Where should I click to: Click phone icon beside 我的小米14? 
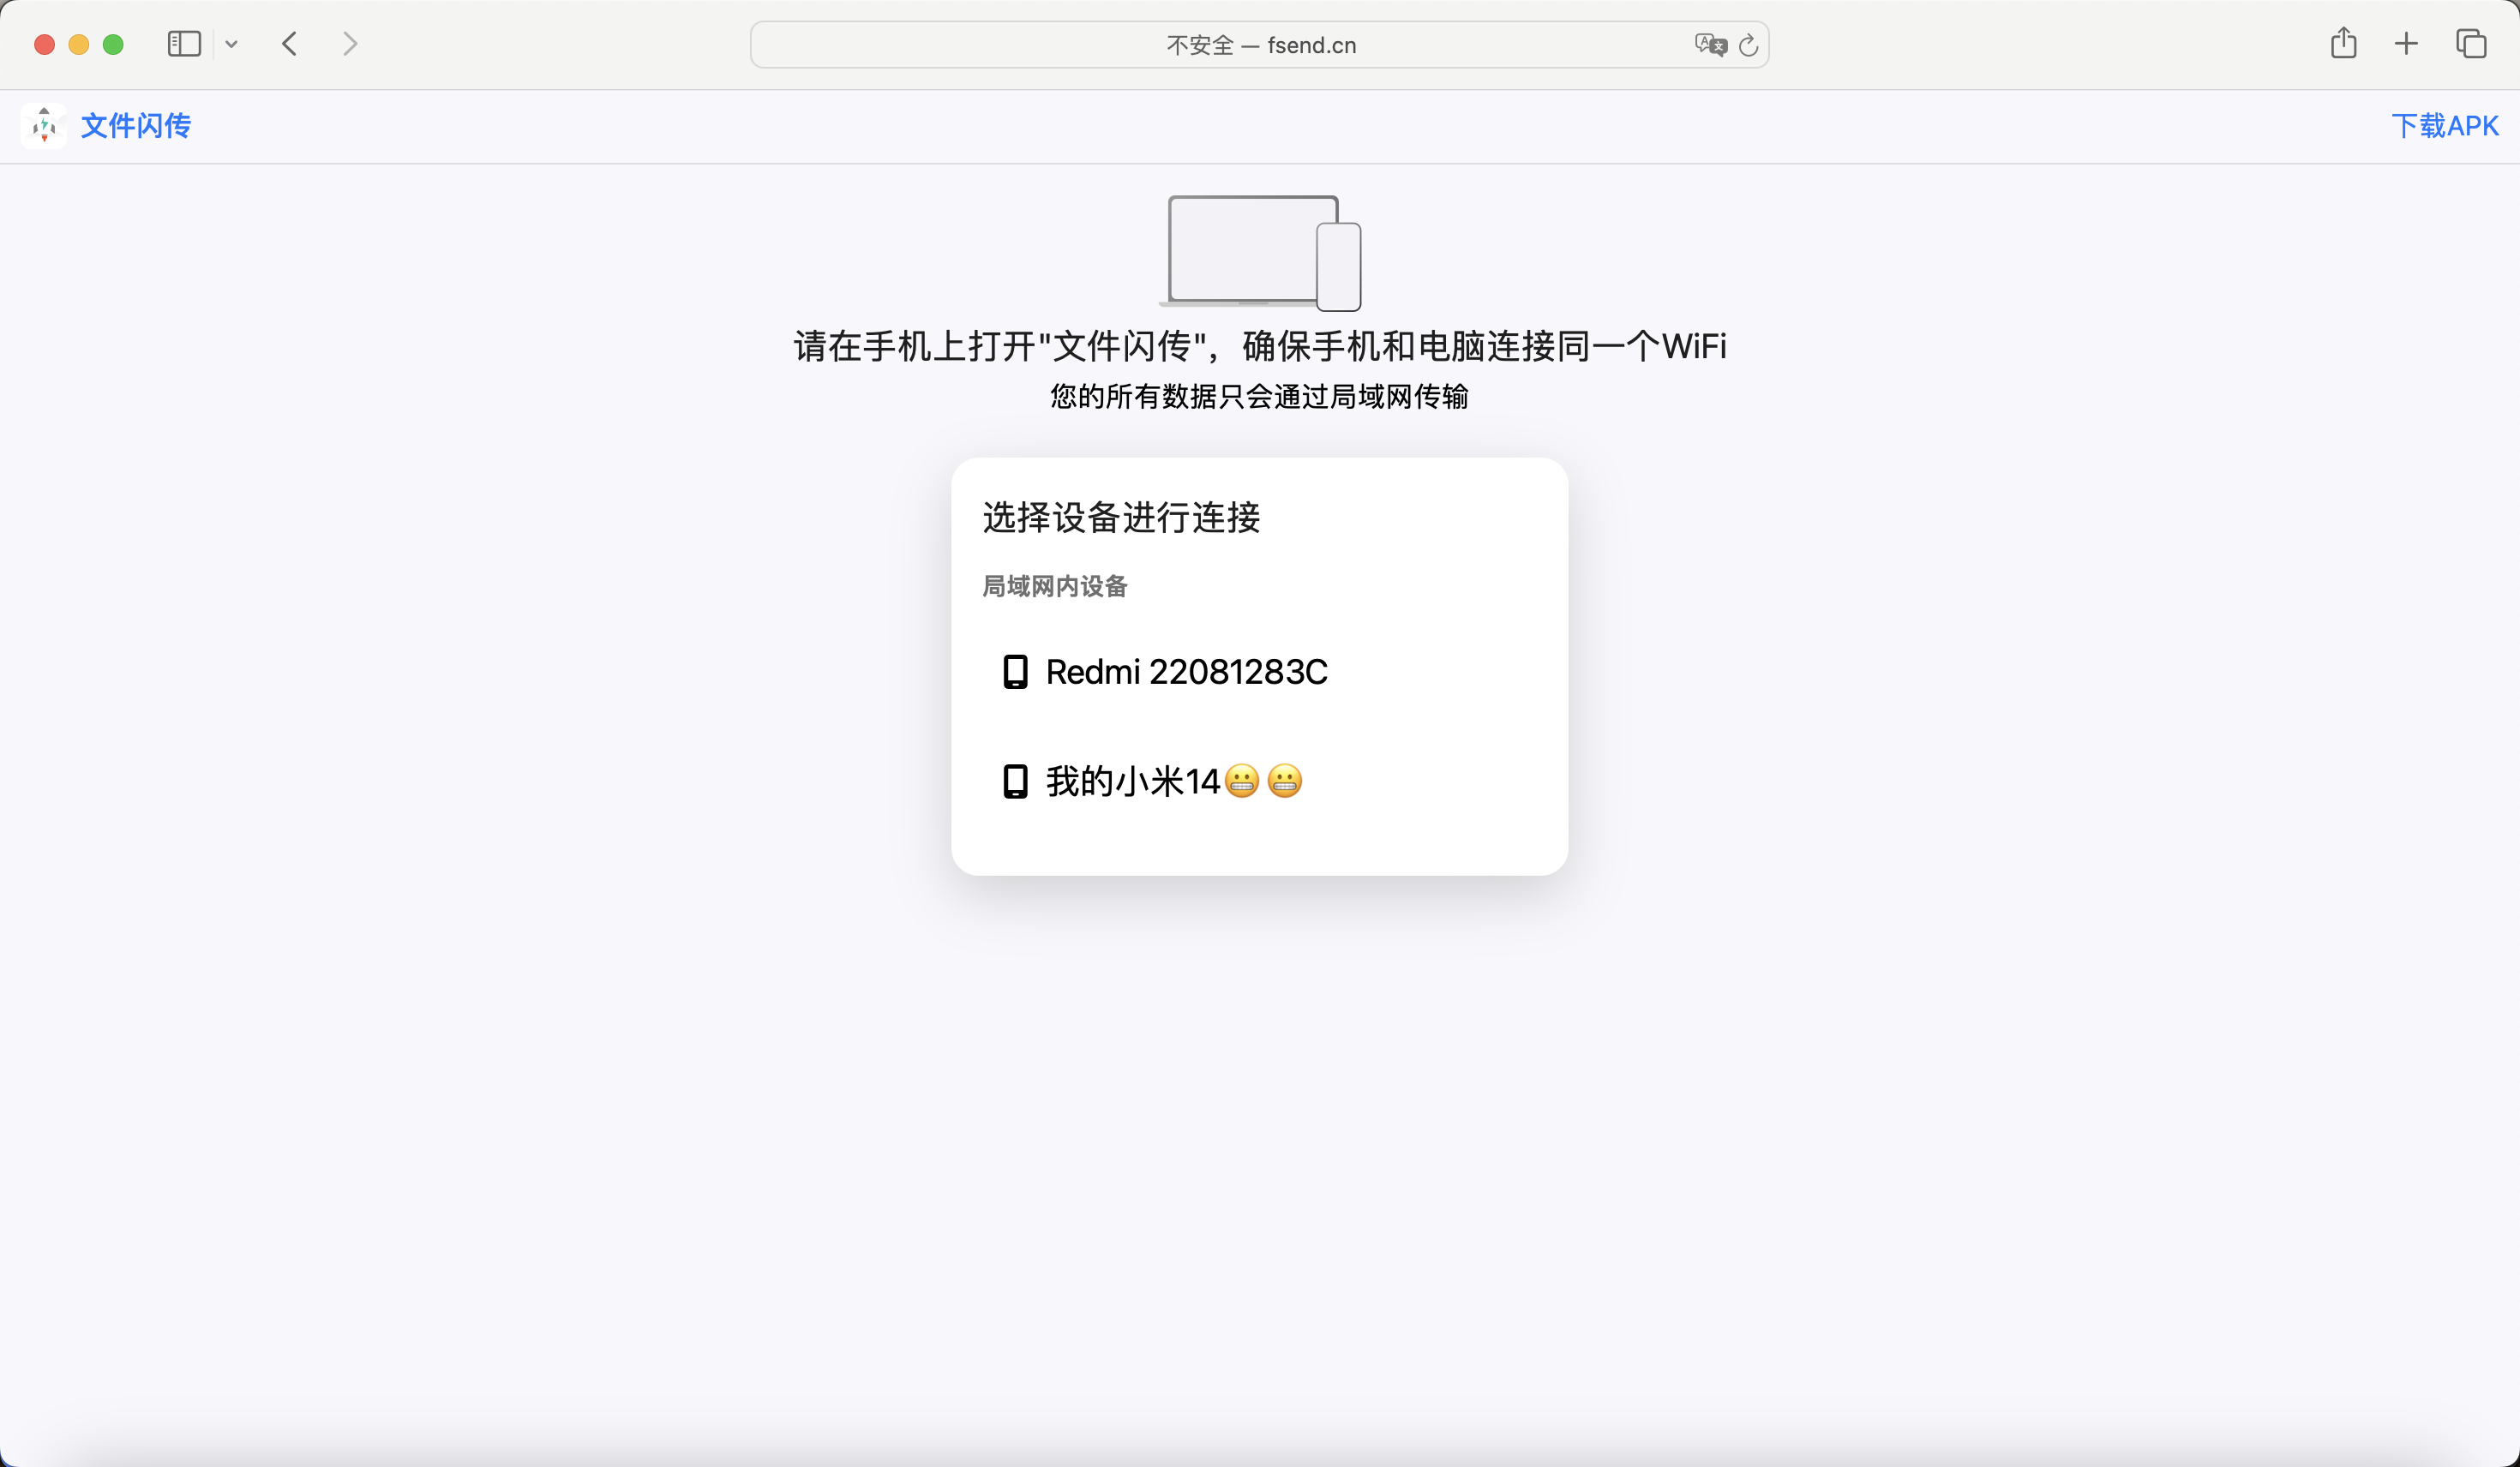1015,781
